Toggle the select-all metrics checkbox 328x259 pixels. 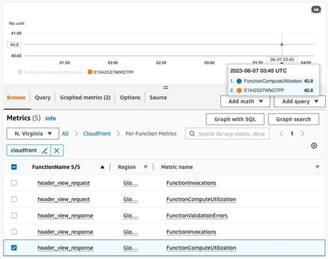(x=14, y=167)
